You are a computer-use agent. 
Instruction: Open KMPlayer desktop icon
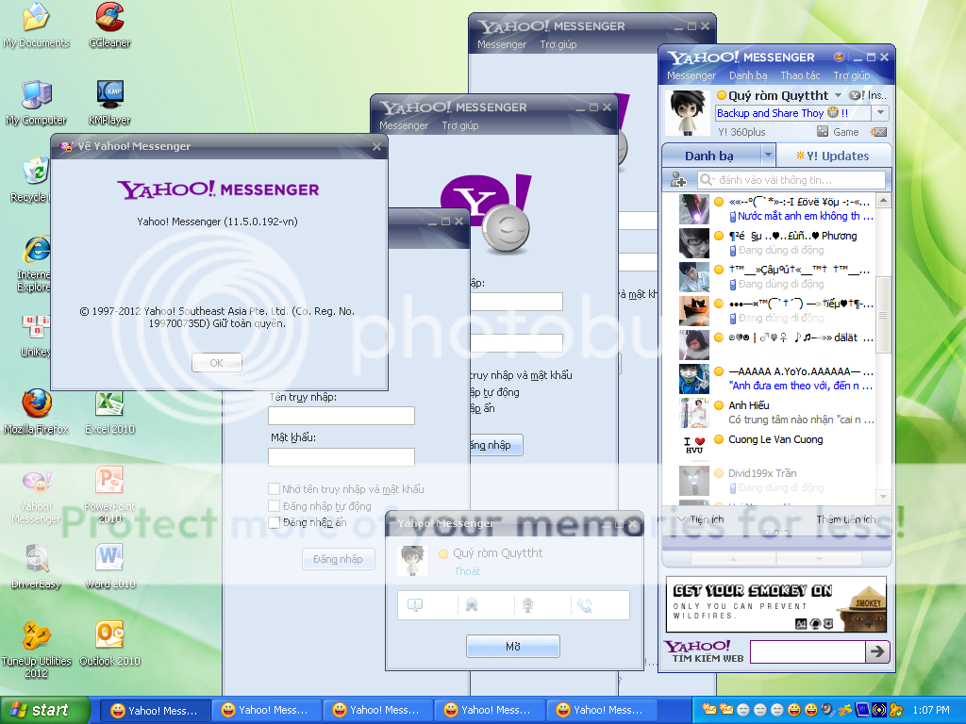click(109, 102)
